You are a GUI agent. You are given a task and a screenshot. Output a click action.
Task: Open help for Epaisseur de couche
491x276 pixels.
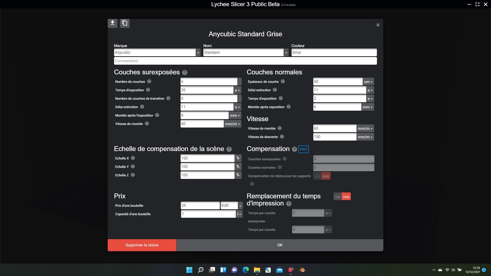pos(283,81)
